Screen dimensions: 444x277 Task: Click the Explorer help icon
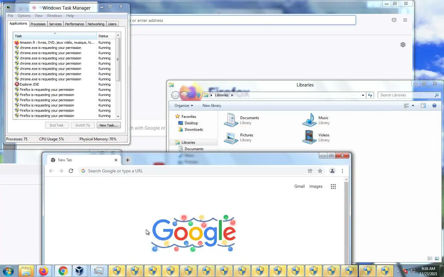pos(434,106)
